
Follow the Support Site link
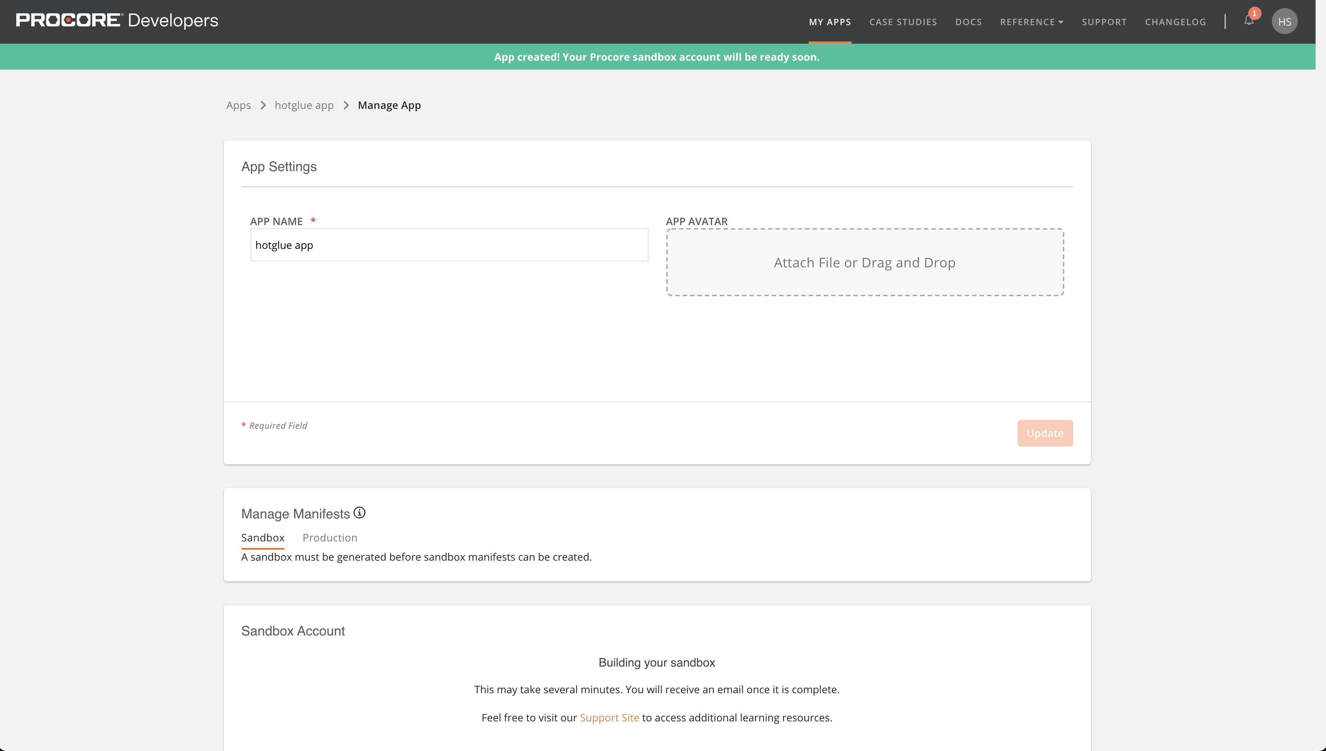(609, 717)
